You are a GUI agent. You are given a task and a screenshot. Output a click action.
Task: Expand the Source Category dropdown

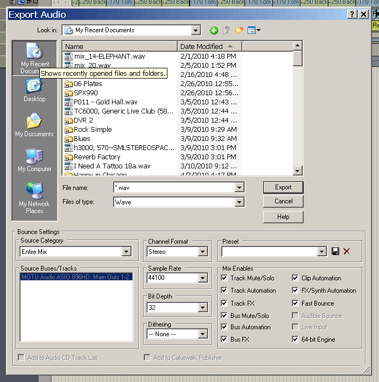click(x=127, y=252)
